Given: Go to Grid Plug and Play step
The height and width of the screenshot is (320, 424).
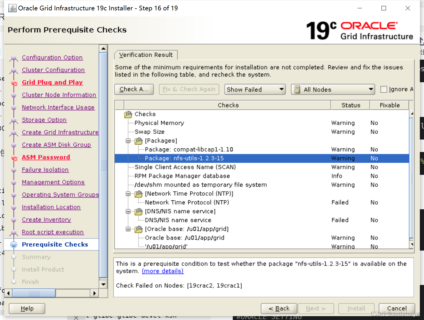Looking at the screenshot, I should (52, 83).
